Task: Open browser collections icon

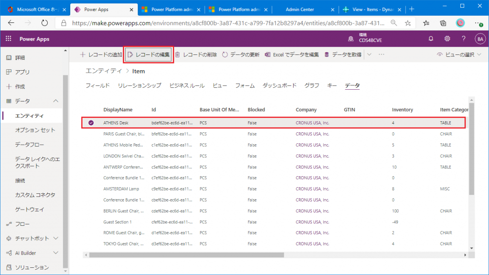Action: coord(443,23)
